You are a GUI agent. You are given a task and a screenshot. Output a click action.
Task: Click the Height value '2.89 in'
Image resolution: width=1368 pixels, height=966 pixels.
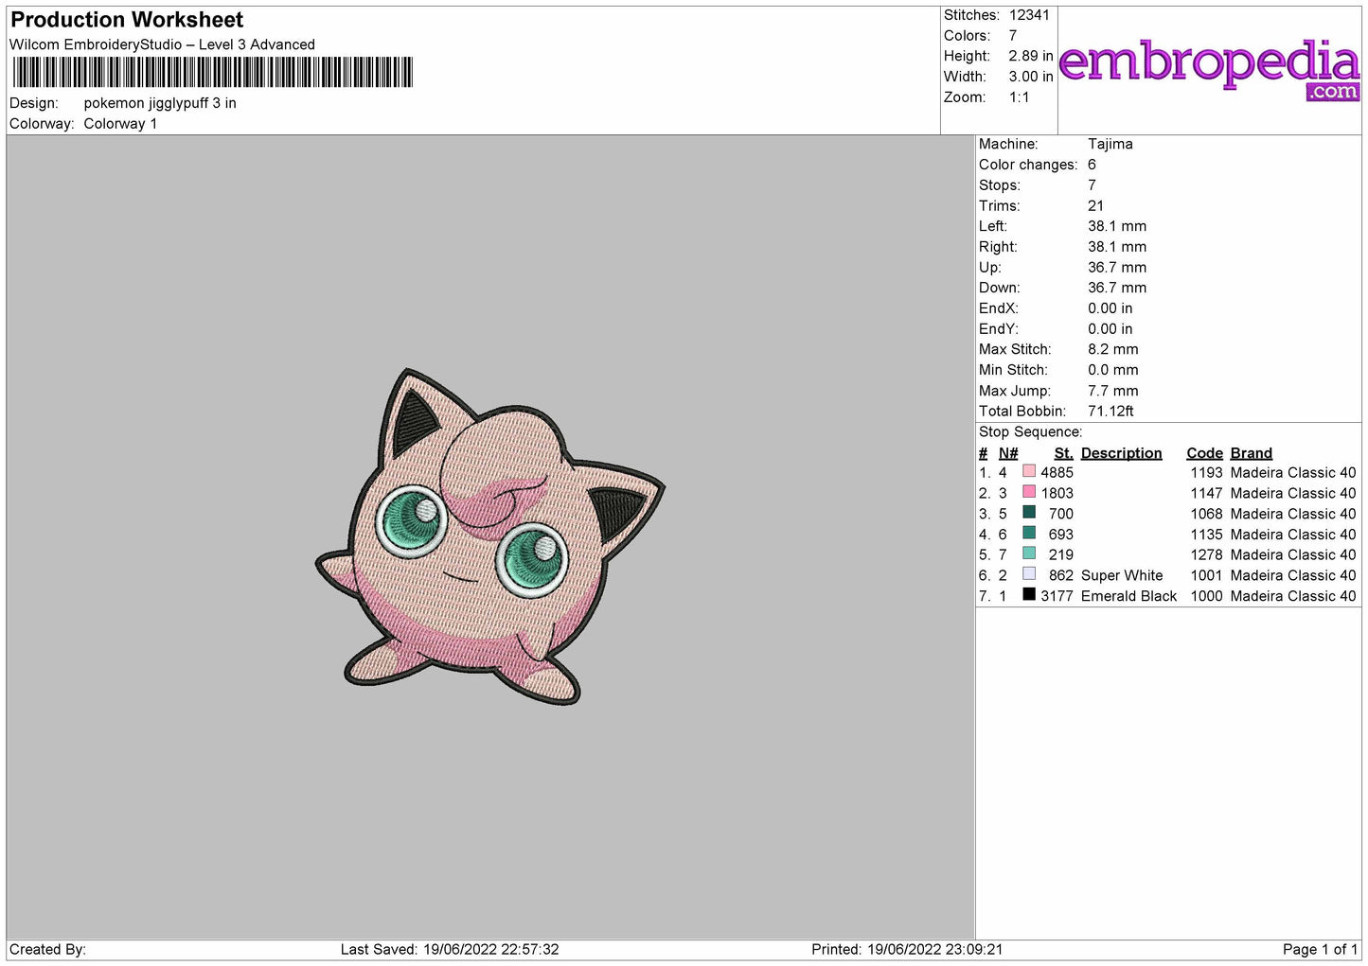tap(1031, 56)
